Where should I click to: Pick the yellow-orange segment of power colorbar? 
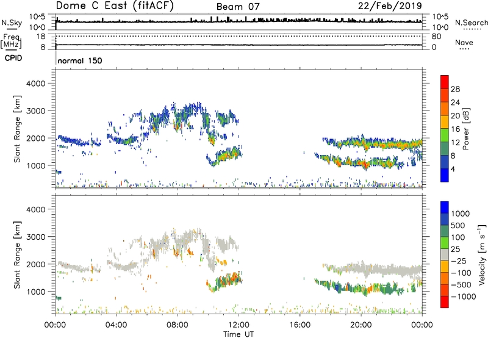click(x=445, y=121)
